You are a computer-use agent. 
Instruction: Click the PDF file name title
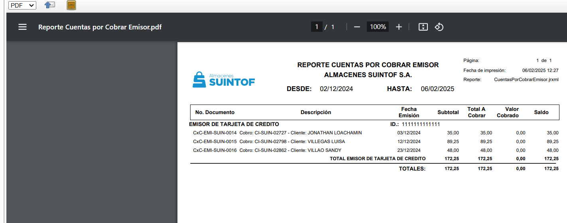[x=100, y=27]
